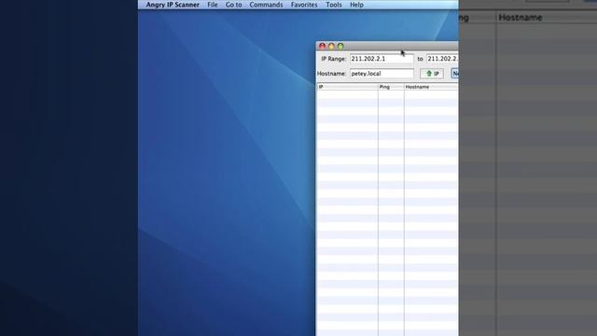Click the Hostname field showing petey.local
The height and width of the screenshot is (336, 597).
point(382,74)
